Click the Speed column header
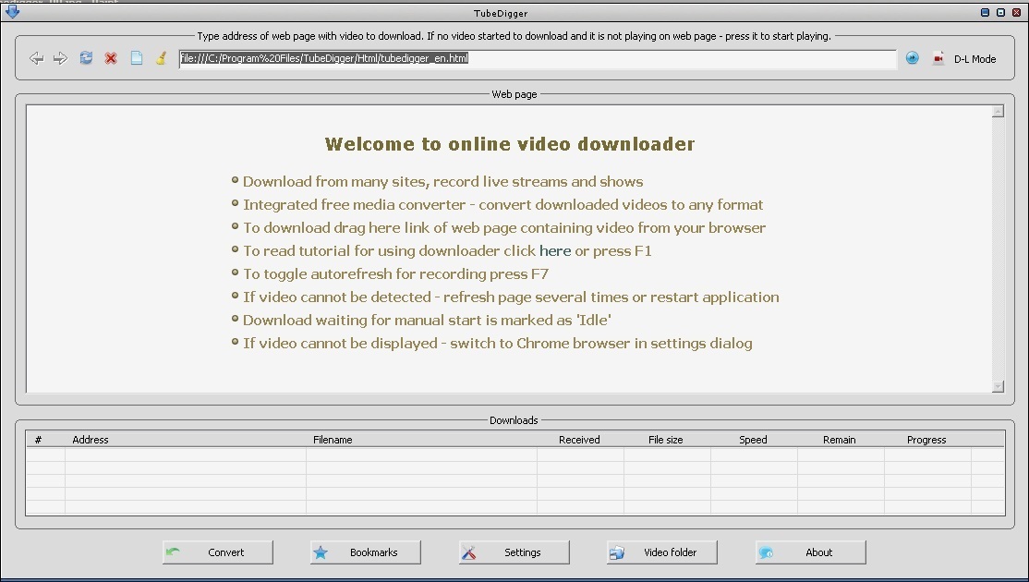This screenshot has width=1029, height=582. 754,440
